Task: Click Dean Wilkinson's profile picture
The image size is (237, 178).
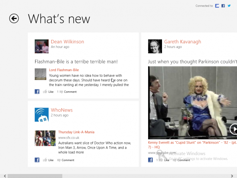Action: click(42, 46)
